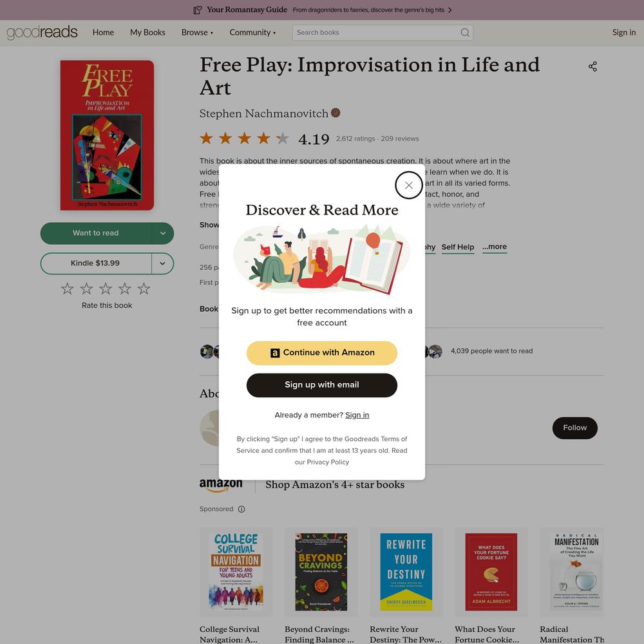Rate this book one star
The height and width of the screenshot is (644, 644).
pos(68,289)
